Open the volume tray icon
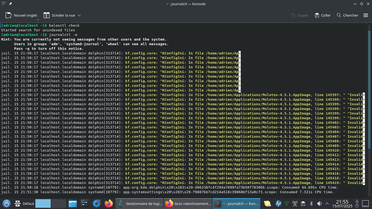This screenshot has width=372, height=209. [319, 203]
